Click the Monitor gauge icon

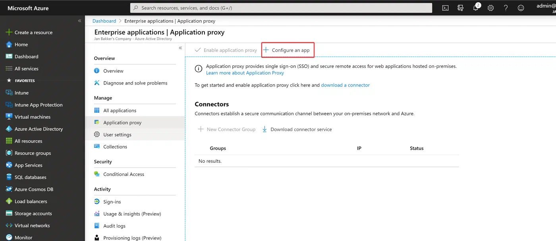point(9,237)
